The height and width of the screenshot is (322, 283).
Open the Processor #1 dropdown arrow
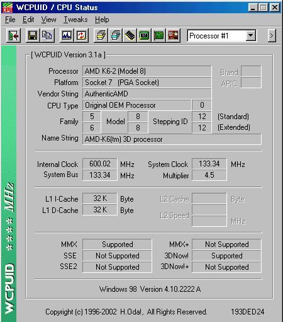tap(251, 35)
